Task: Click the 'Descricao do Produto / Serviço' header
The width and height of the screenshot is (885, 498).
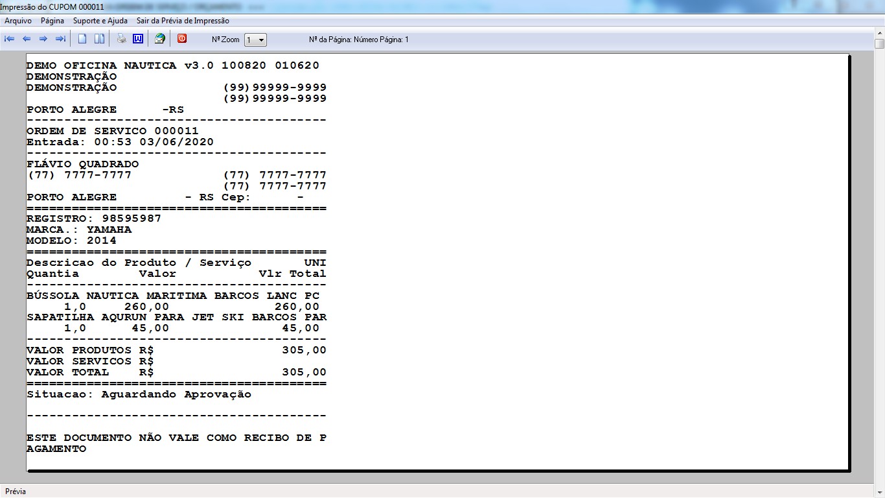Action: (139, 263)
